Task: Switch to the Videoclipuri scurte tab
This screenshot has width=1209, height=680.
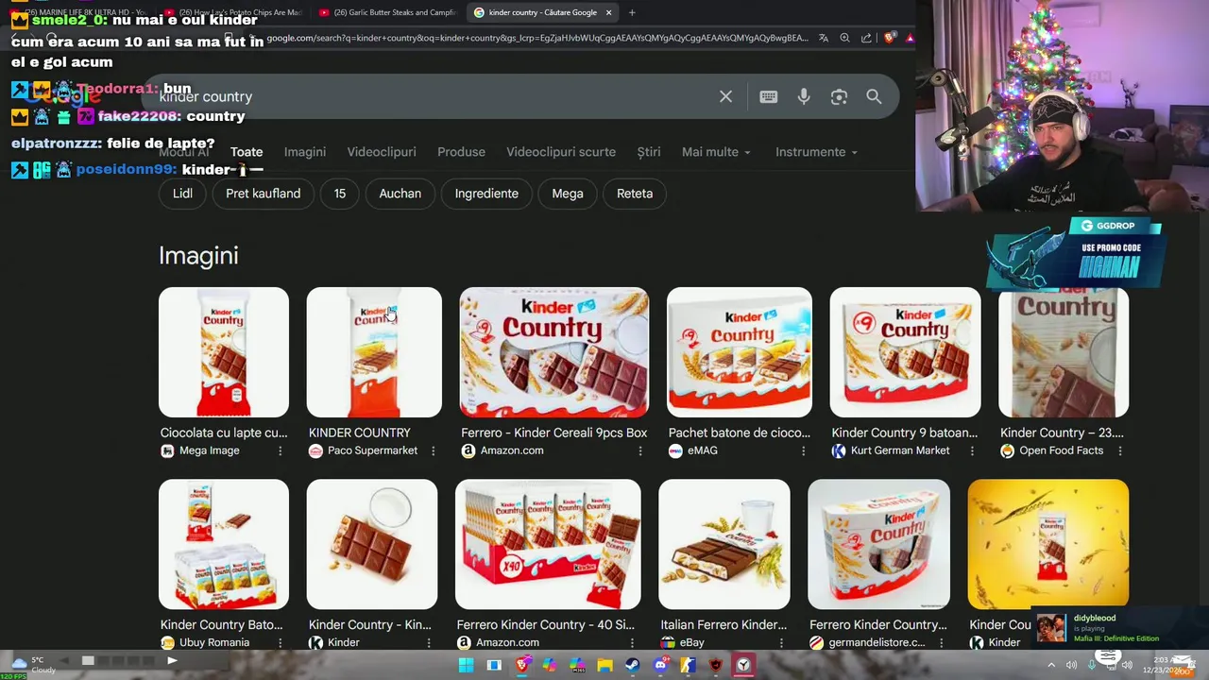Action: pos(561,152)
